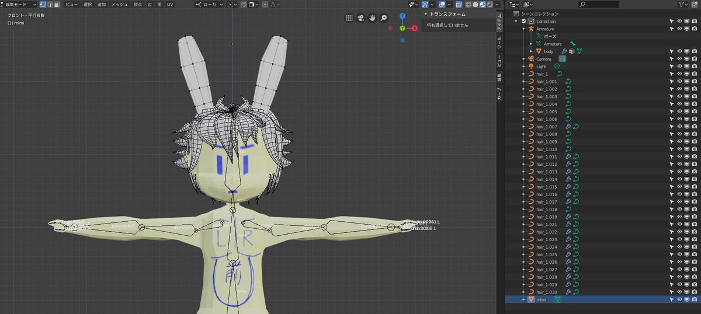The height and width of the screenshot is (314, 701).
Task: Switch to wireframe shading sphere
Action: pyautogui.click(x=468, y=4)
